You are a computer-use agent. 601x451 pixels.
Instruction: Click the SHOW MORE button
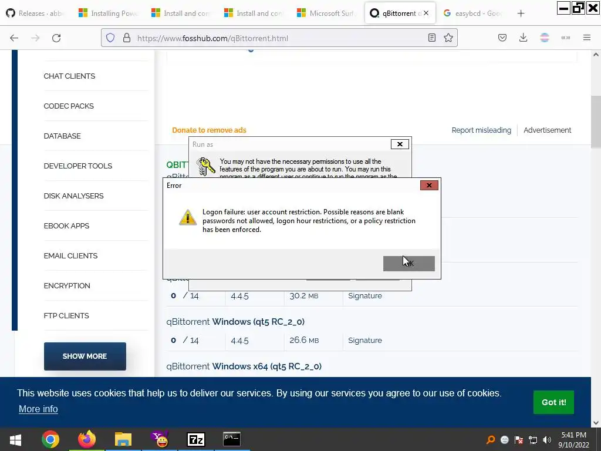coord(85,356)
